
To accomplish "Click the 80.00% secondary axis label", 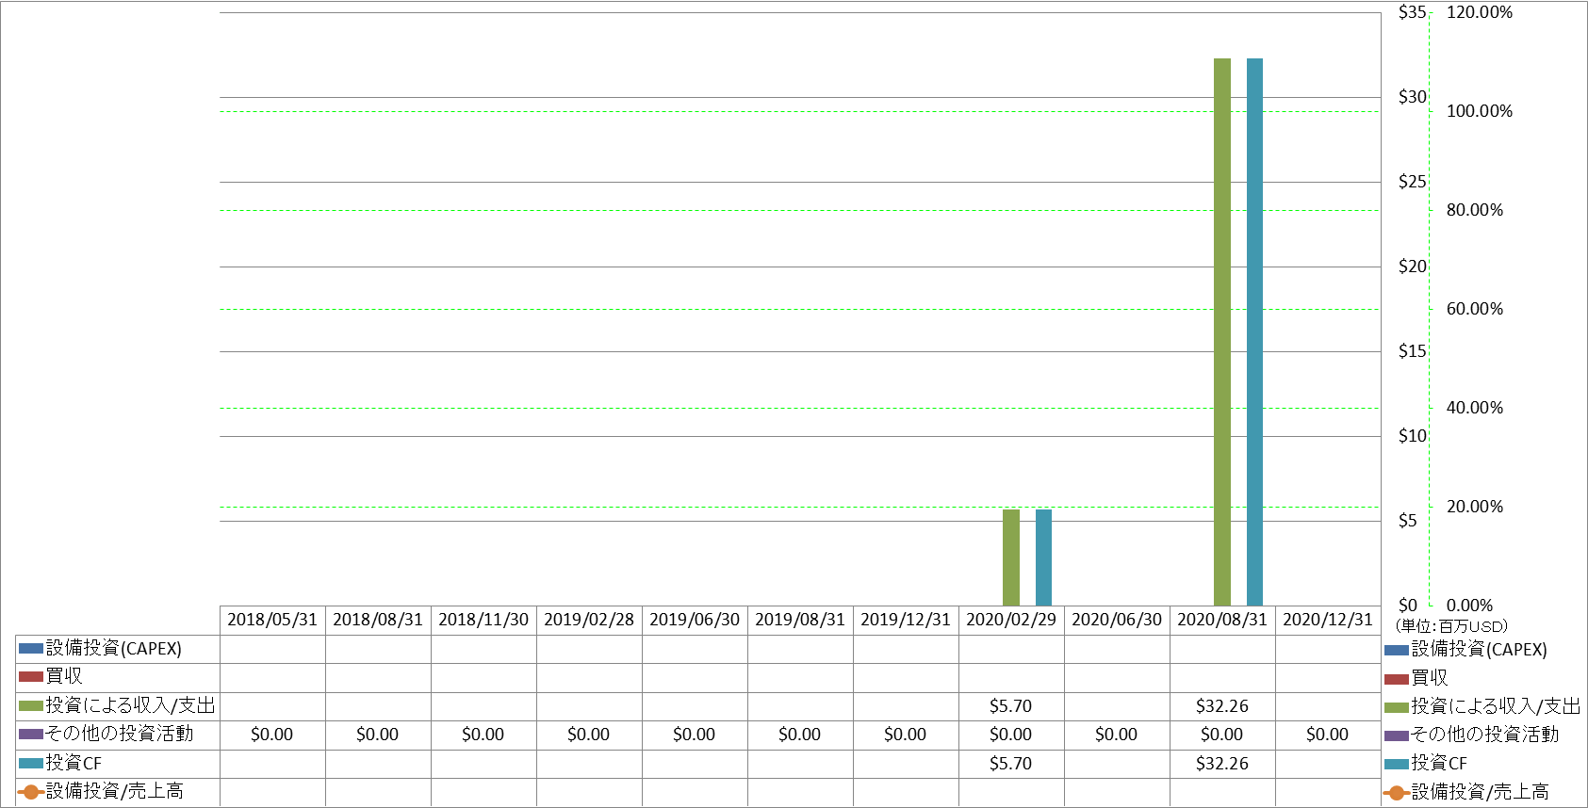I will (x=1475, y=210).
